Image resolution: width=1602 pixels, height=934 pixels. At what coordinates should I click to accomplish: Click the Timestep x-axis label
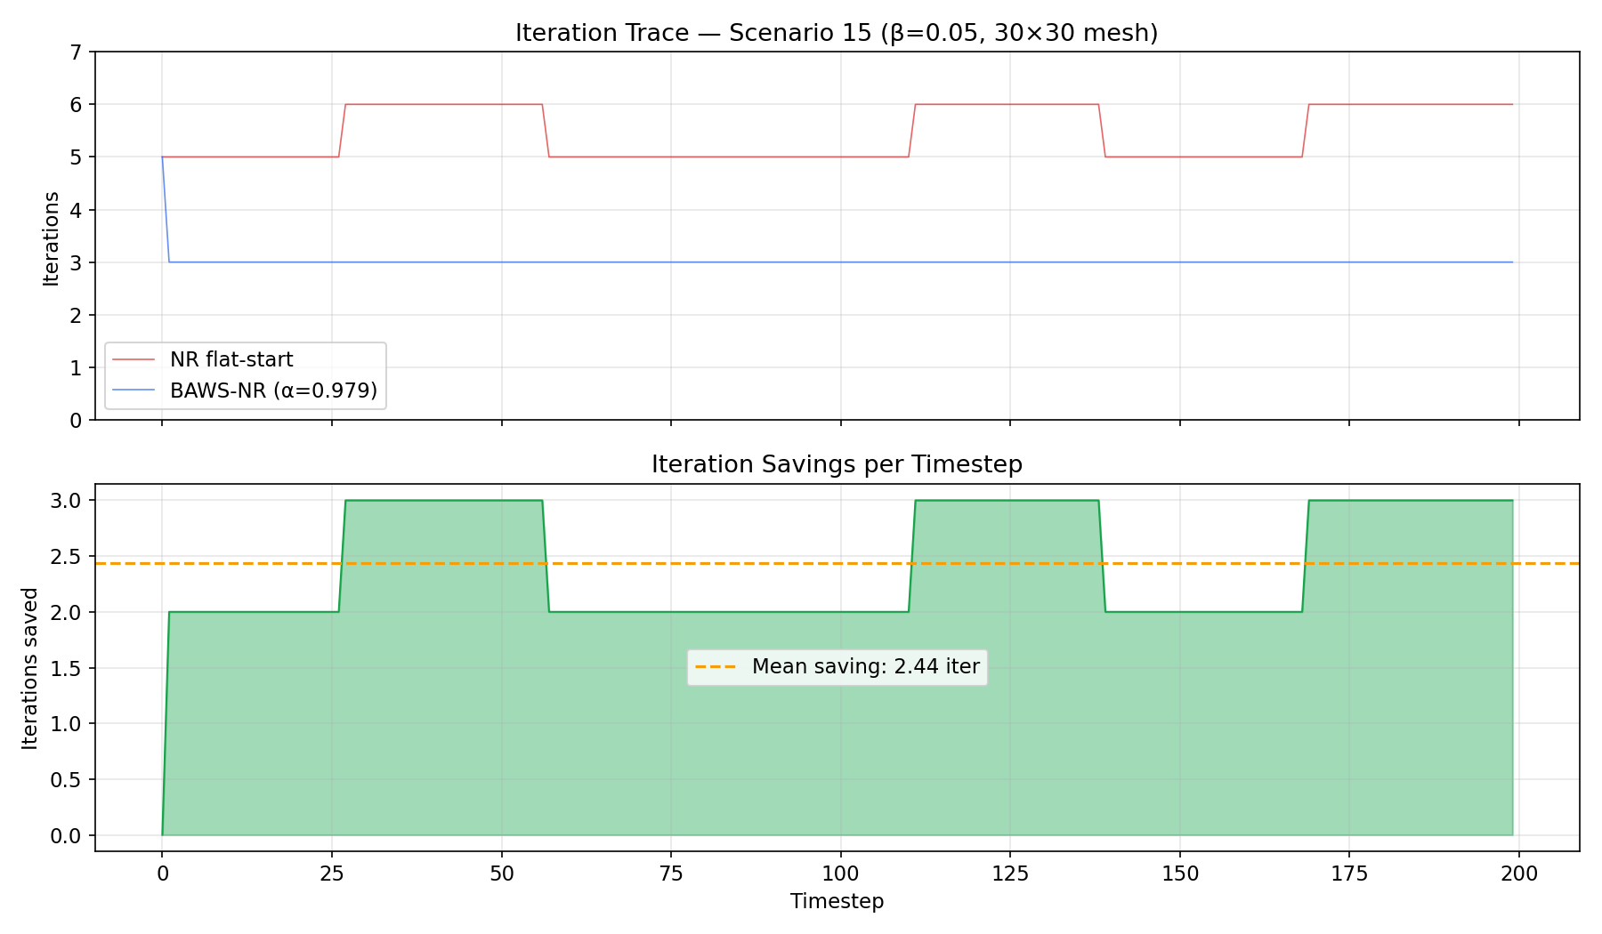835,901
